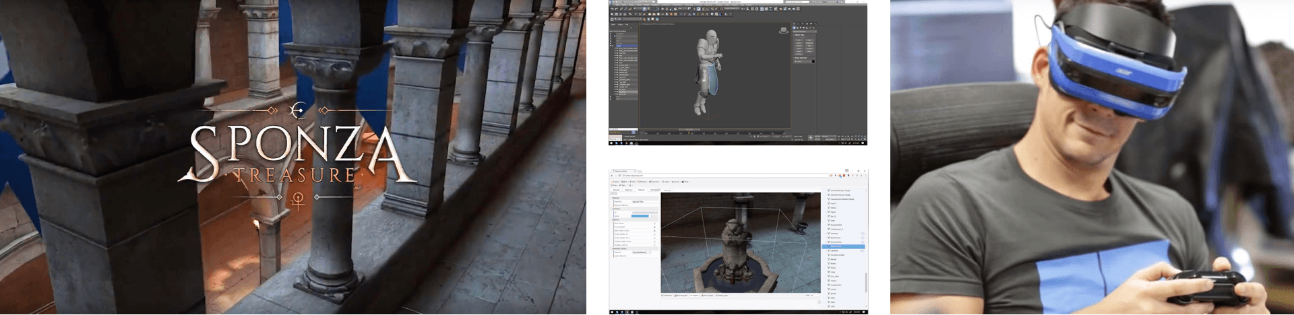Create a Teapot primitive in 3ds Max
The image size is (1294, 315).
point(799,52)
